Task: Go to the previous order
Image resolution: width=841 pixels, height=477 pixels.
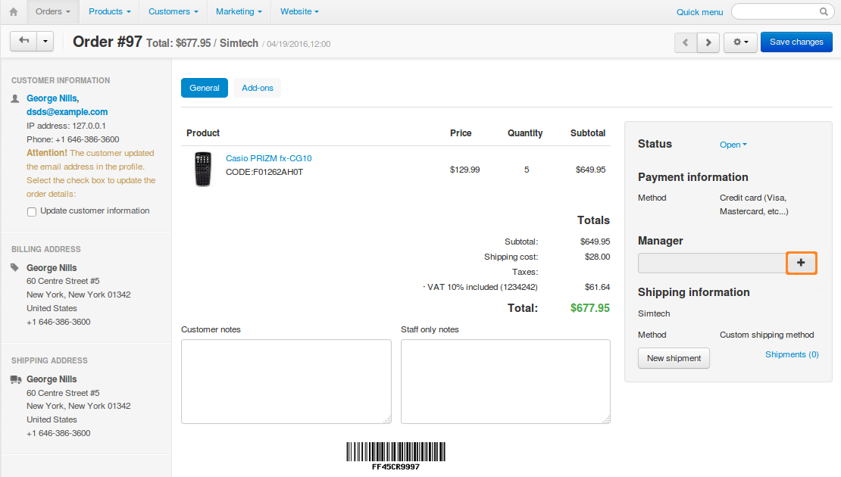Action: (x=686, y=42)
